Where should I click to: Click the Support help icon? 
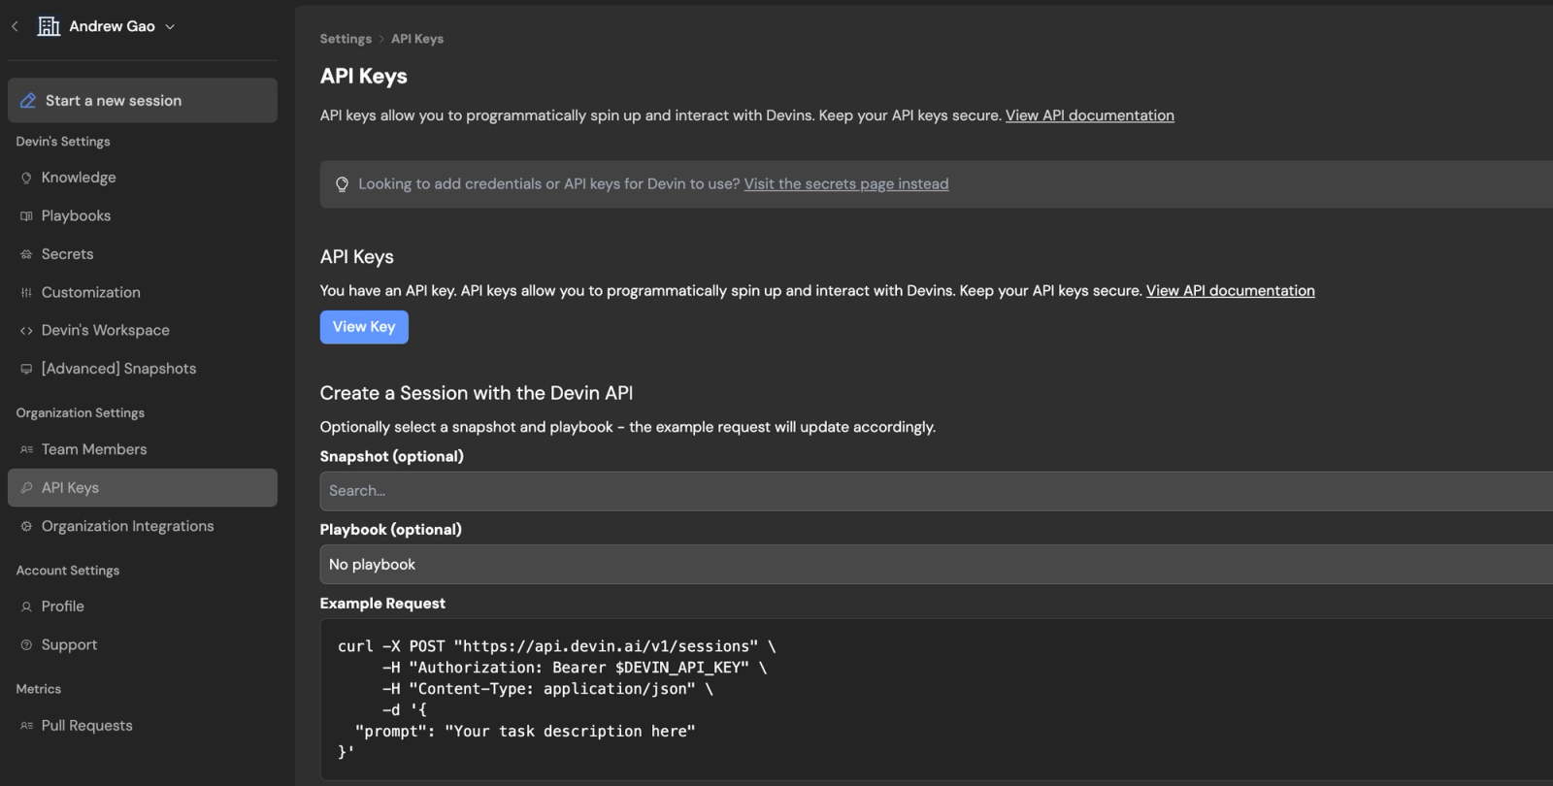pos(26,645)
